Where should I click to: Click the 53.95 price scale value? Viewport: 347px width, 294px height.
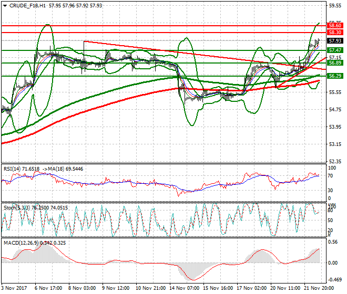[335, 127]
